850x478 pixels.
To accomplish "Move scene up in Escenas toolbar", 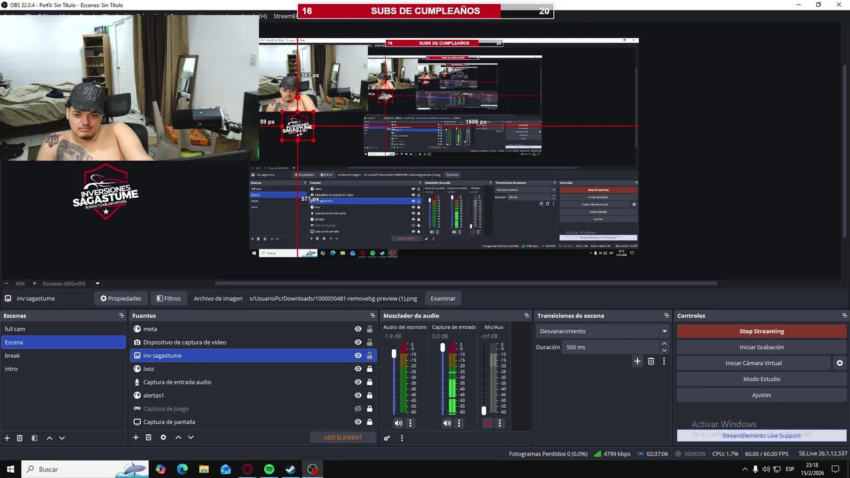I will [x=49, y=438].
